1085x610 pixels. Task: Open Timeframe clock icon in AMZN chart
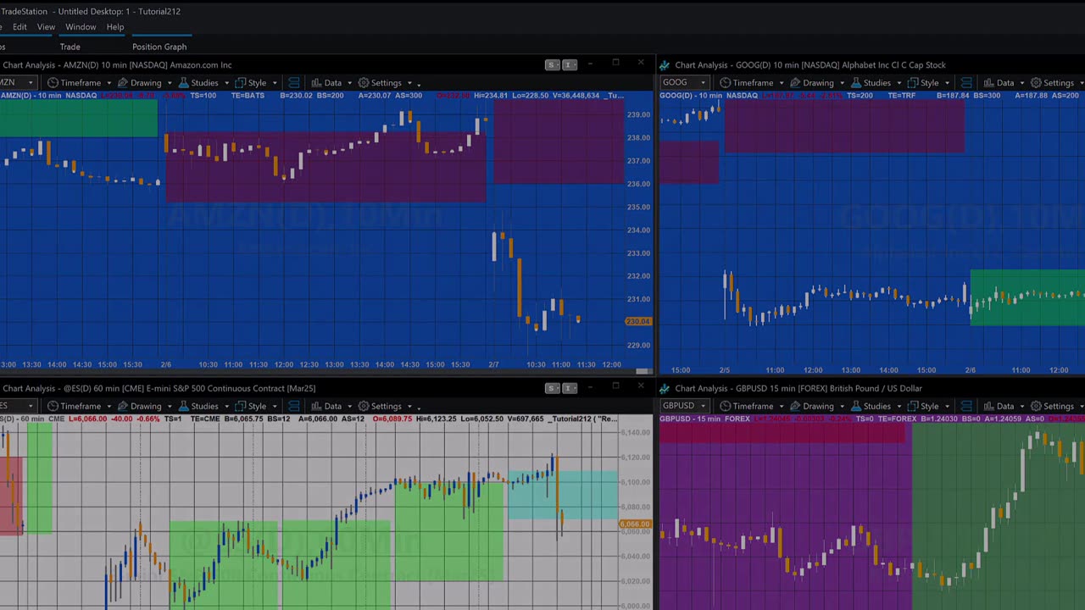(53, 83)
